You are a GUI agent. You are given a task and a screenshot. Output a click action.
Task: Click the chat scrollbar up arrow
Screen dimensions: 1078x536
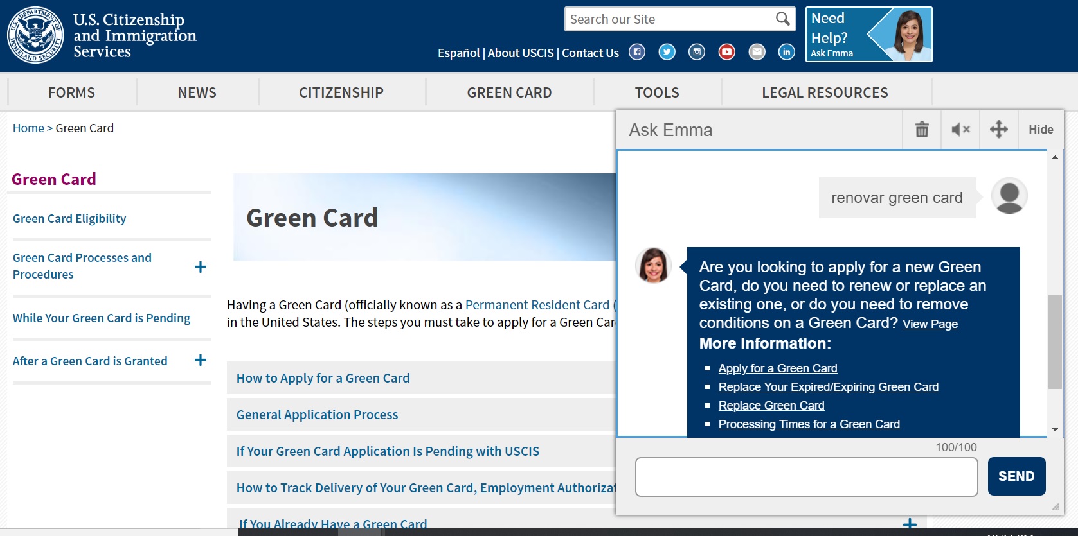click(1055, 157)
